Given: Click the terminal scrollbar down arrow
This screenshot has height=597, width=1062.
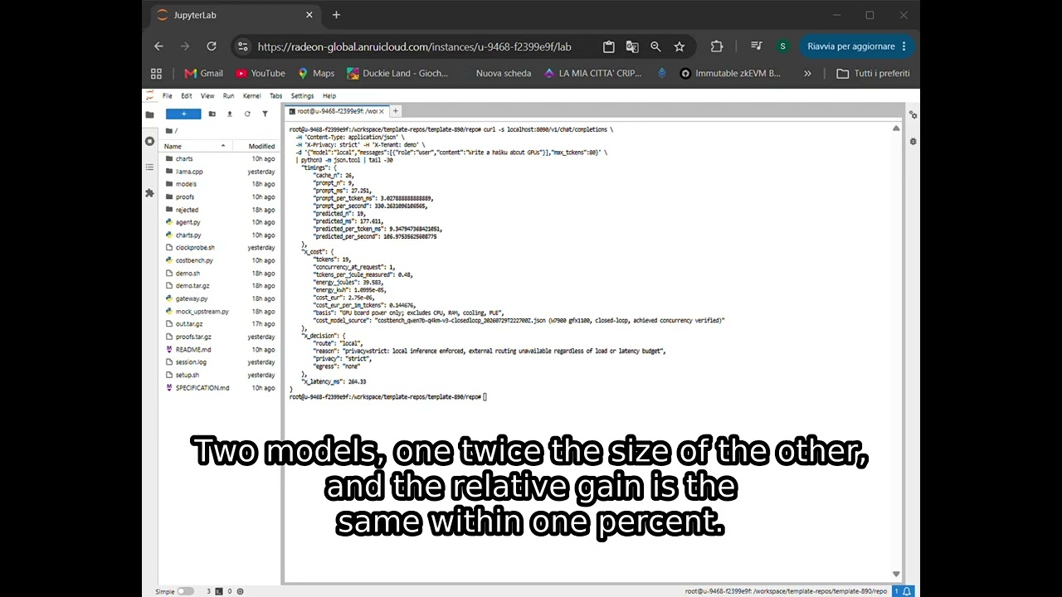Looking at the screenshot, I should pos(896,574).
